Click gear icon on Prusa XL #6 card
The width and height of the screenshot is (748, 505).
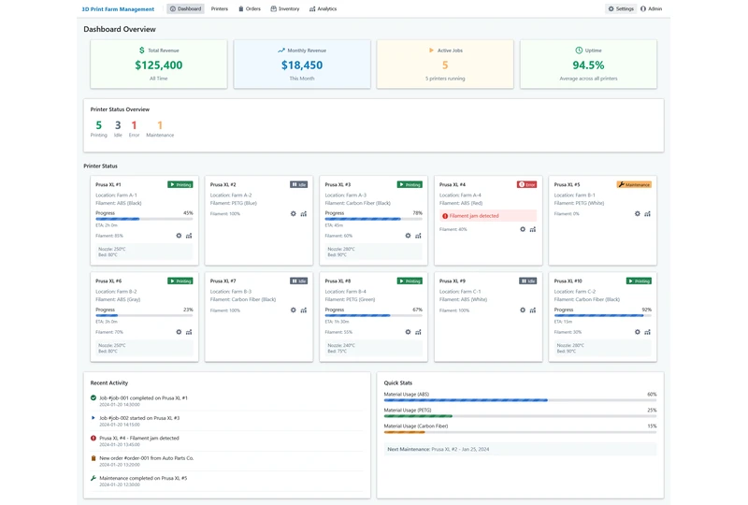point(179,332)
